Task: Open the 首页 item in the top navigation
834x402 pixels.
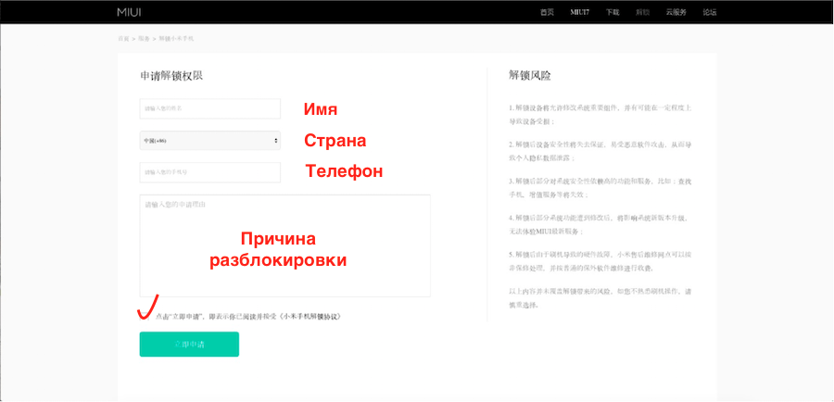Action: point(548,12)
